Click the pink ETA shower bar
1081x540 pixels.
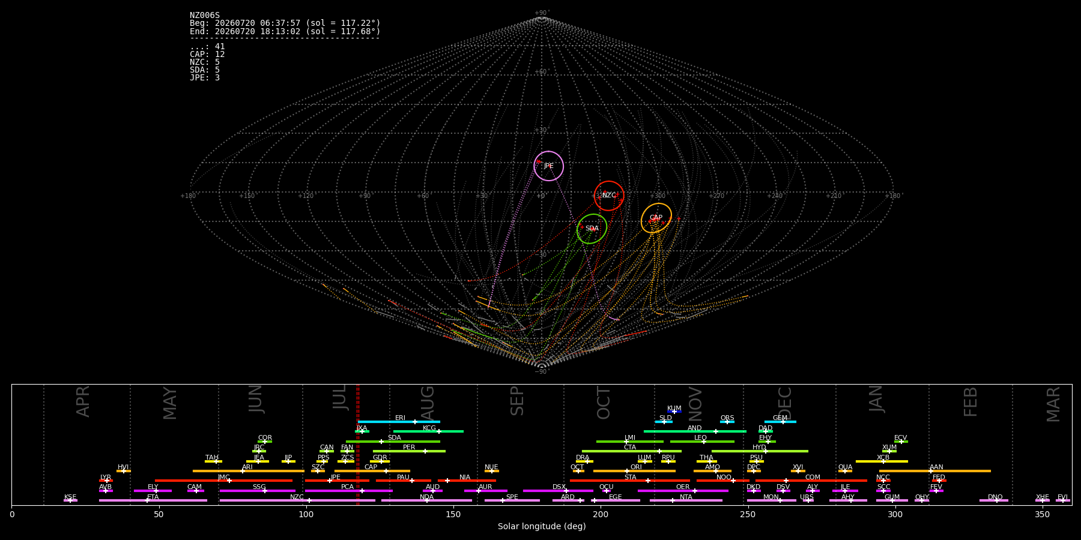pyautogui.click(x=153, y=500)
